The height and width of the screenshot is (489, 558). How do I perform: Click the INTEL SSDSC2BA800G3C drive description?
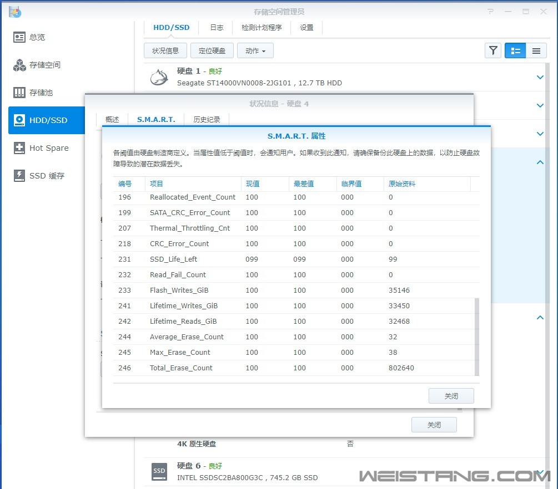coord(247,477)
